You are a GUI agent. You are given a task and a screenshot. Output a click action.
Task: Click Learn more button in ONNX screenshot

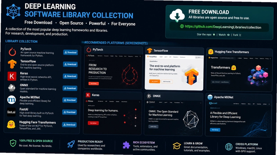coord(153,126)
